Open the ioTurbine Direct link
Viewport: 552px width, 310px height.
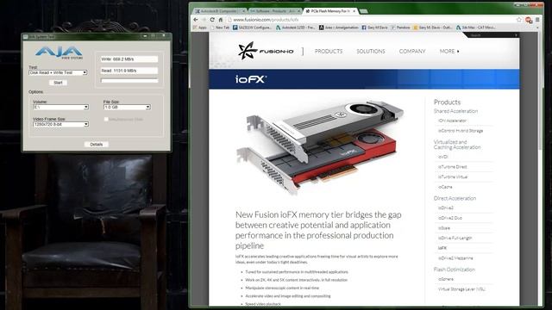tap(452, 167)
